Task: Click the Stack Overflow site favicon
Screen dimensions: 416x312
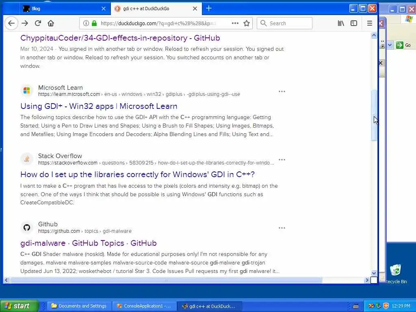Action: pyautogui.click(x=26, y=159)
